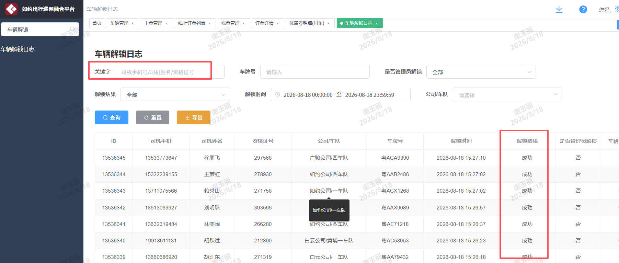Click the 查询 search button
Viewport: 619px width, 263px height.
(112, 117)
